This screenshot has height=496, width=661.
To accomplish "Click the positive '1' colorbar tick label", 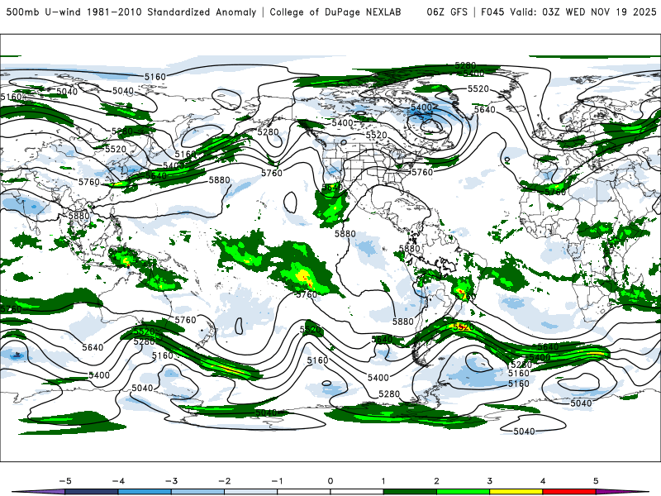I will point(383,481).
